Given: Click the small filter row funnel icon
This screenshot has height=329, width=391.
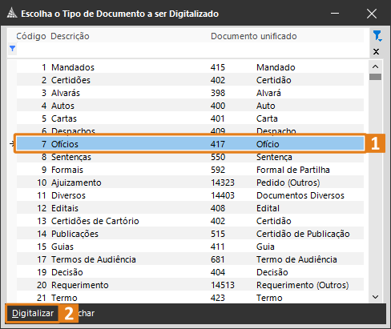Looking at the screenshot, I should click(12, 49).
